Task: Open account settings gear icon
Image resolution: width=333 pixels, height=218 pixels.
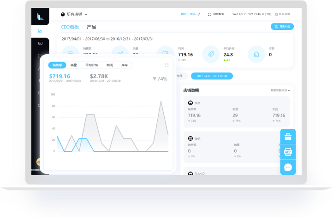Action: pos(276,14)
